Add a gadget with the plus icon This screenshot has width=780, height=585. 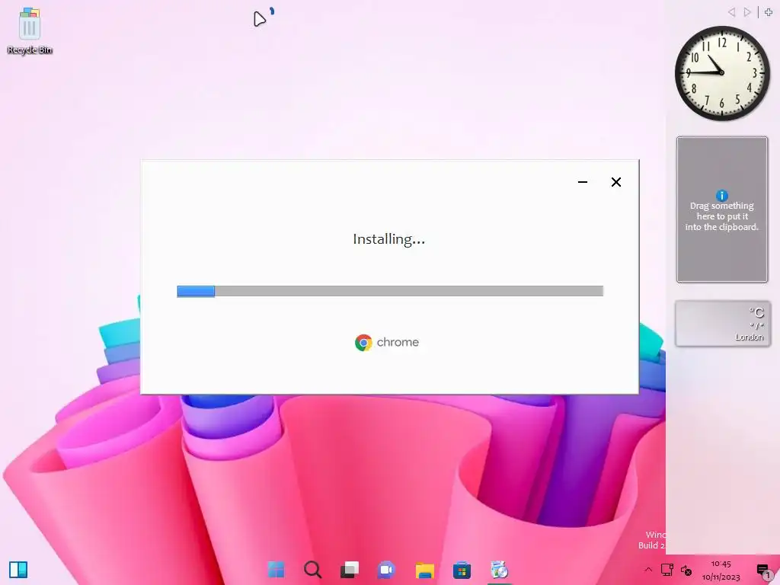coord(769,12)
